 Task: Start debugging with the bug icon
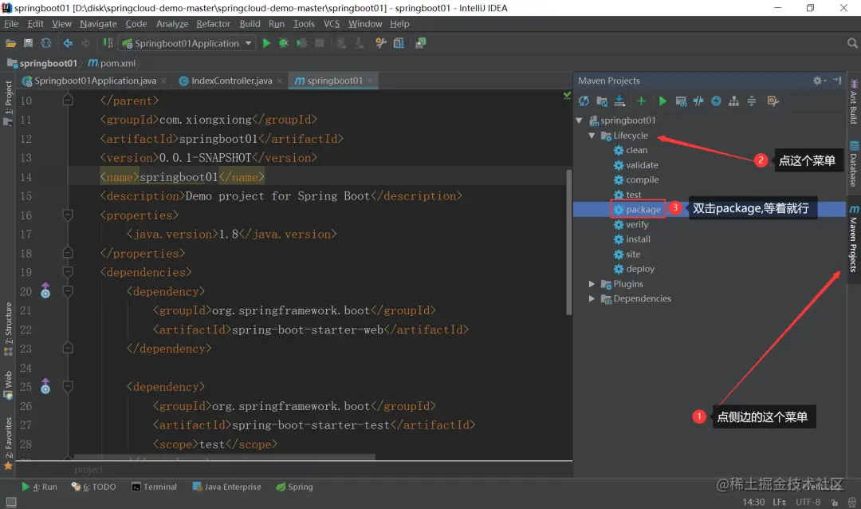284,43
